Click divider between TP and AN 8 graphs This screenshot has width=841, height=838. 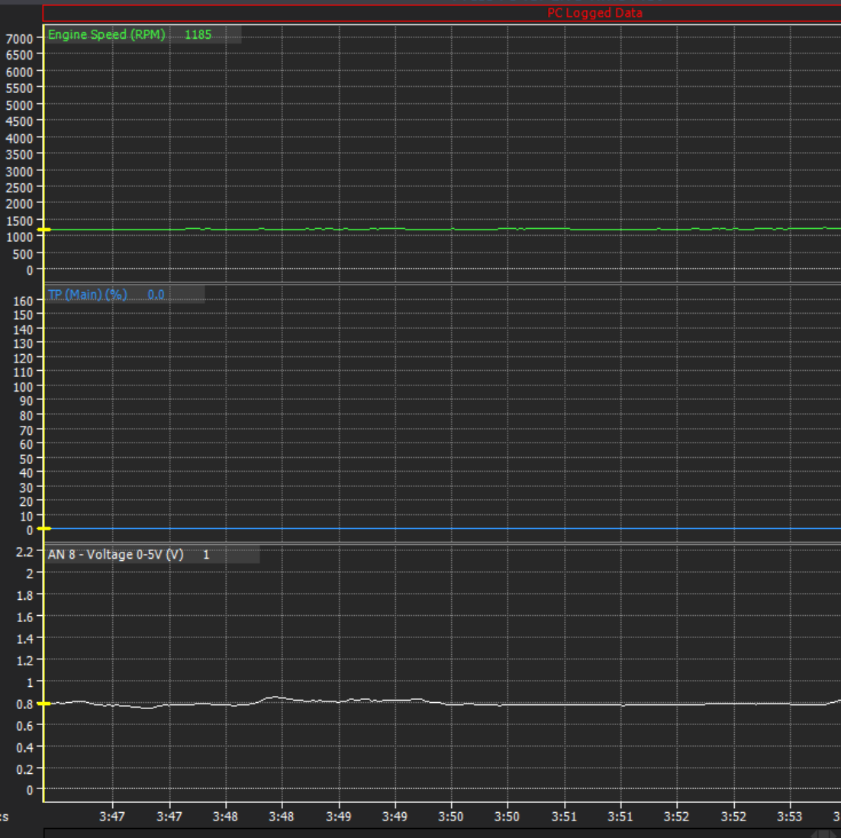coord(443,543)
